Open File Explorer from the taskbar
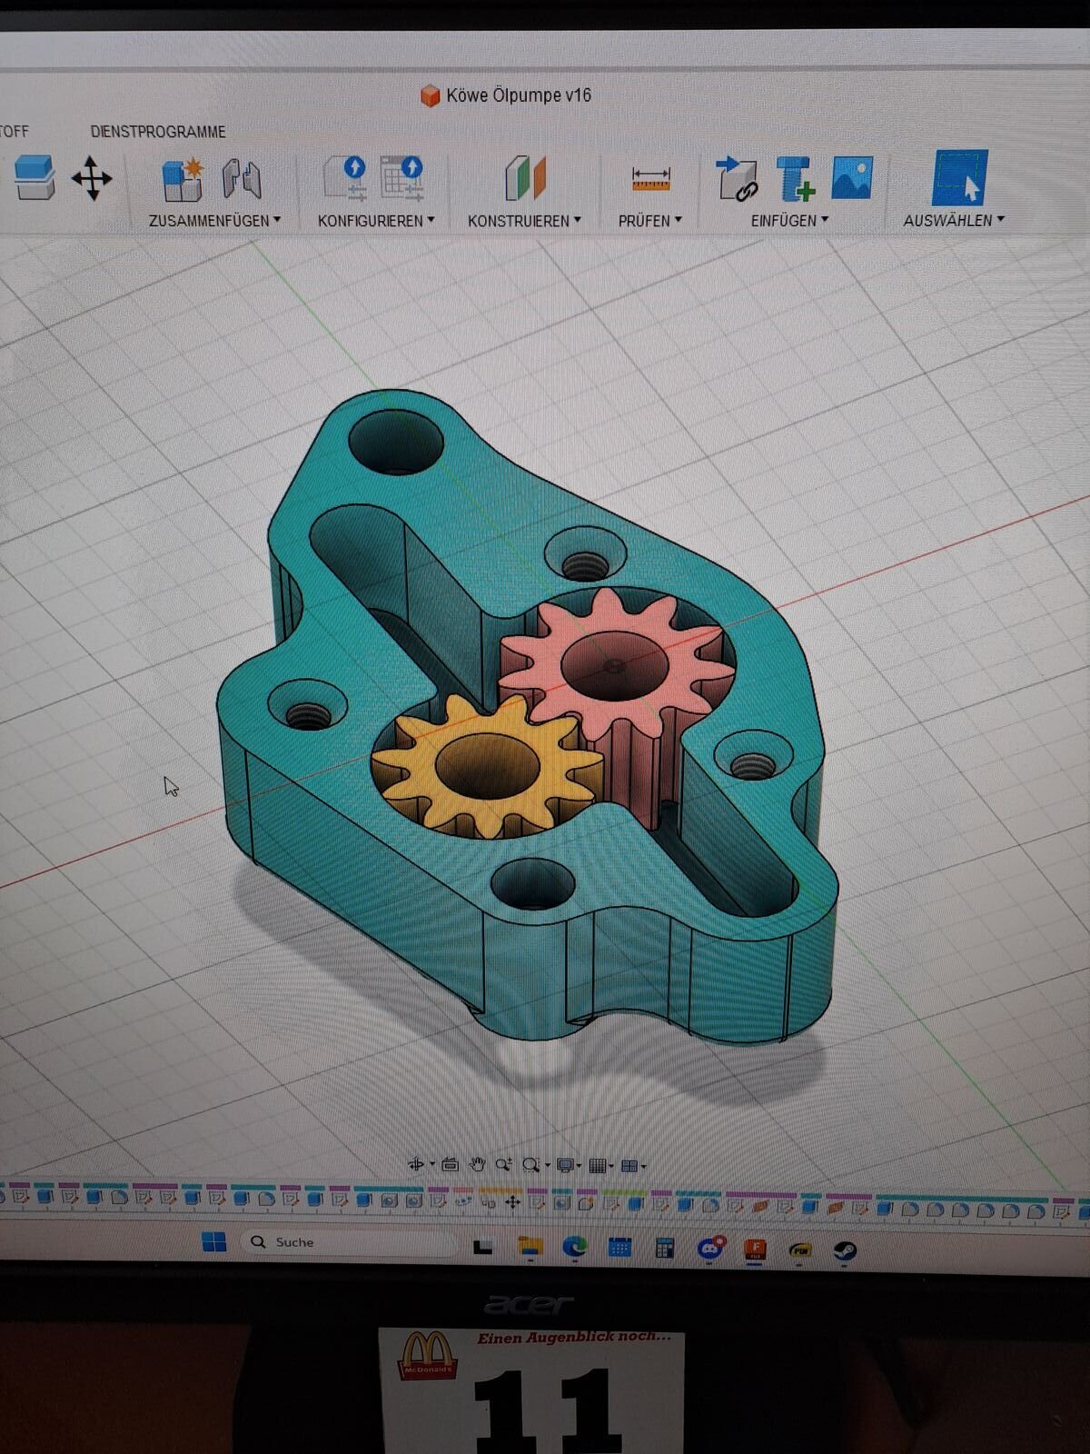 point(530,1247)
